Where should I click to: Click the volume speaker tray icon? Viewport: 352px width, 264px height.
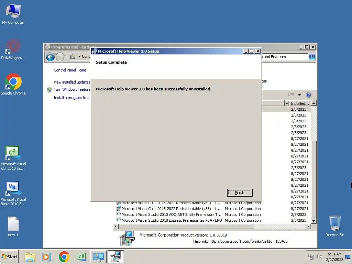click(x=319, y=256)
